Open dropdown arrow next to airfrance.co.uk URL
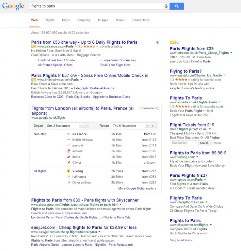 coord(76,47)
